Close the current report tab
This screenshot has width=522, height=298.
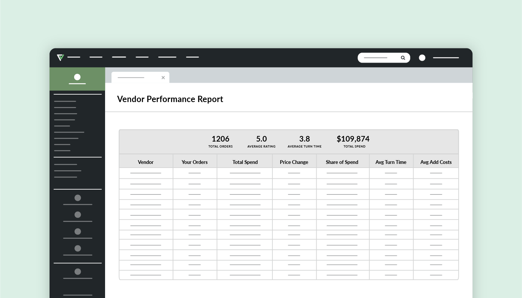163,77
